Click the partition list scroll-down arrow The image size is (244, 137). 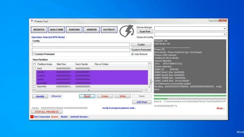point(149,87)
